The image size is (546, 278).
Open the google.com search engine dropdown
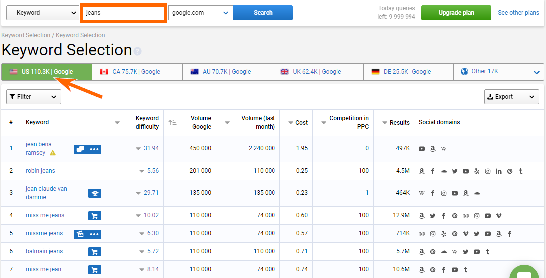coord(201,13)
